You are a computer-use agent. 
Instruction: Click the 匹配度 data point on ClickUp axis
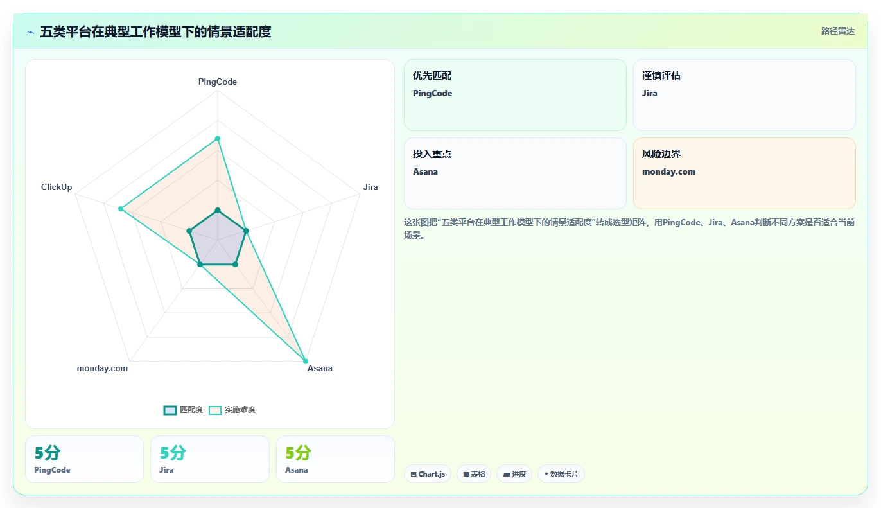pos(189,231)
